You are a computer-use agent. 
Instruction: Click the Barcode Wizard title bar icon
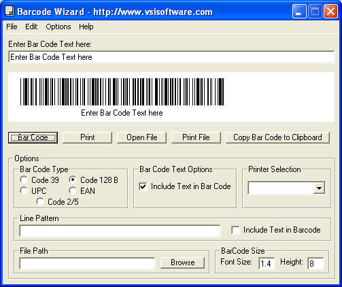click(x=10, y=12)
